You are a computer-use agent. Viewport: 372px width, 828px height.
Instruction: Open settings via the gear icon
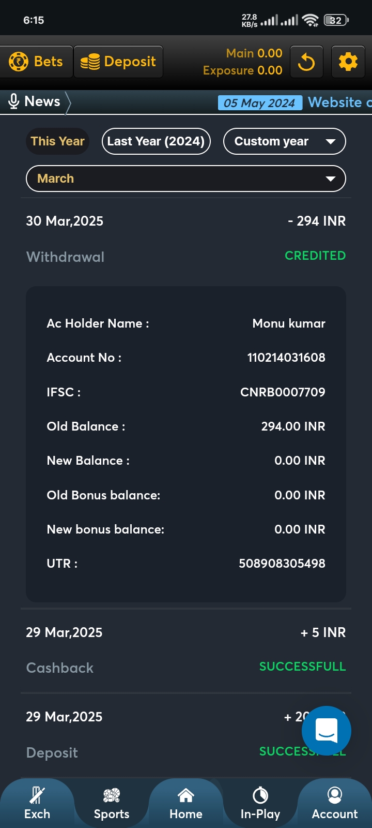coord(348,62)
